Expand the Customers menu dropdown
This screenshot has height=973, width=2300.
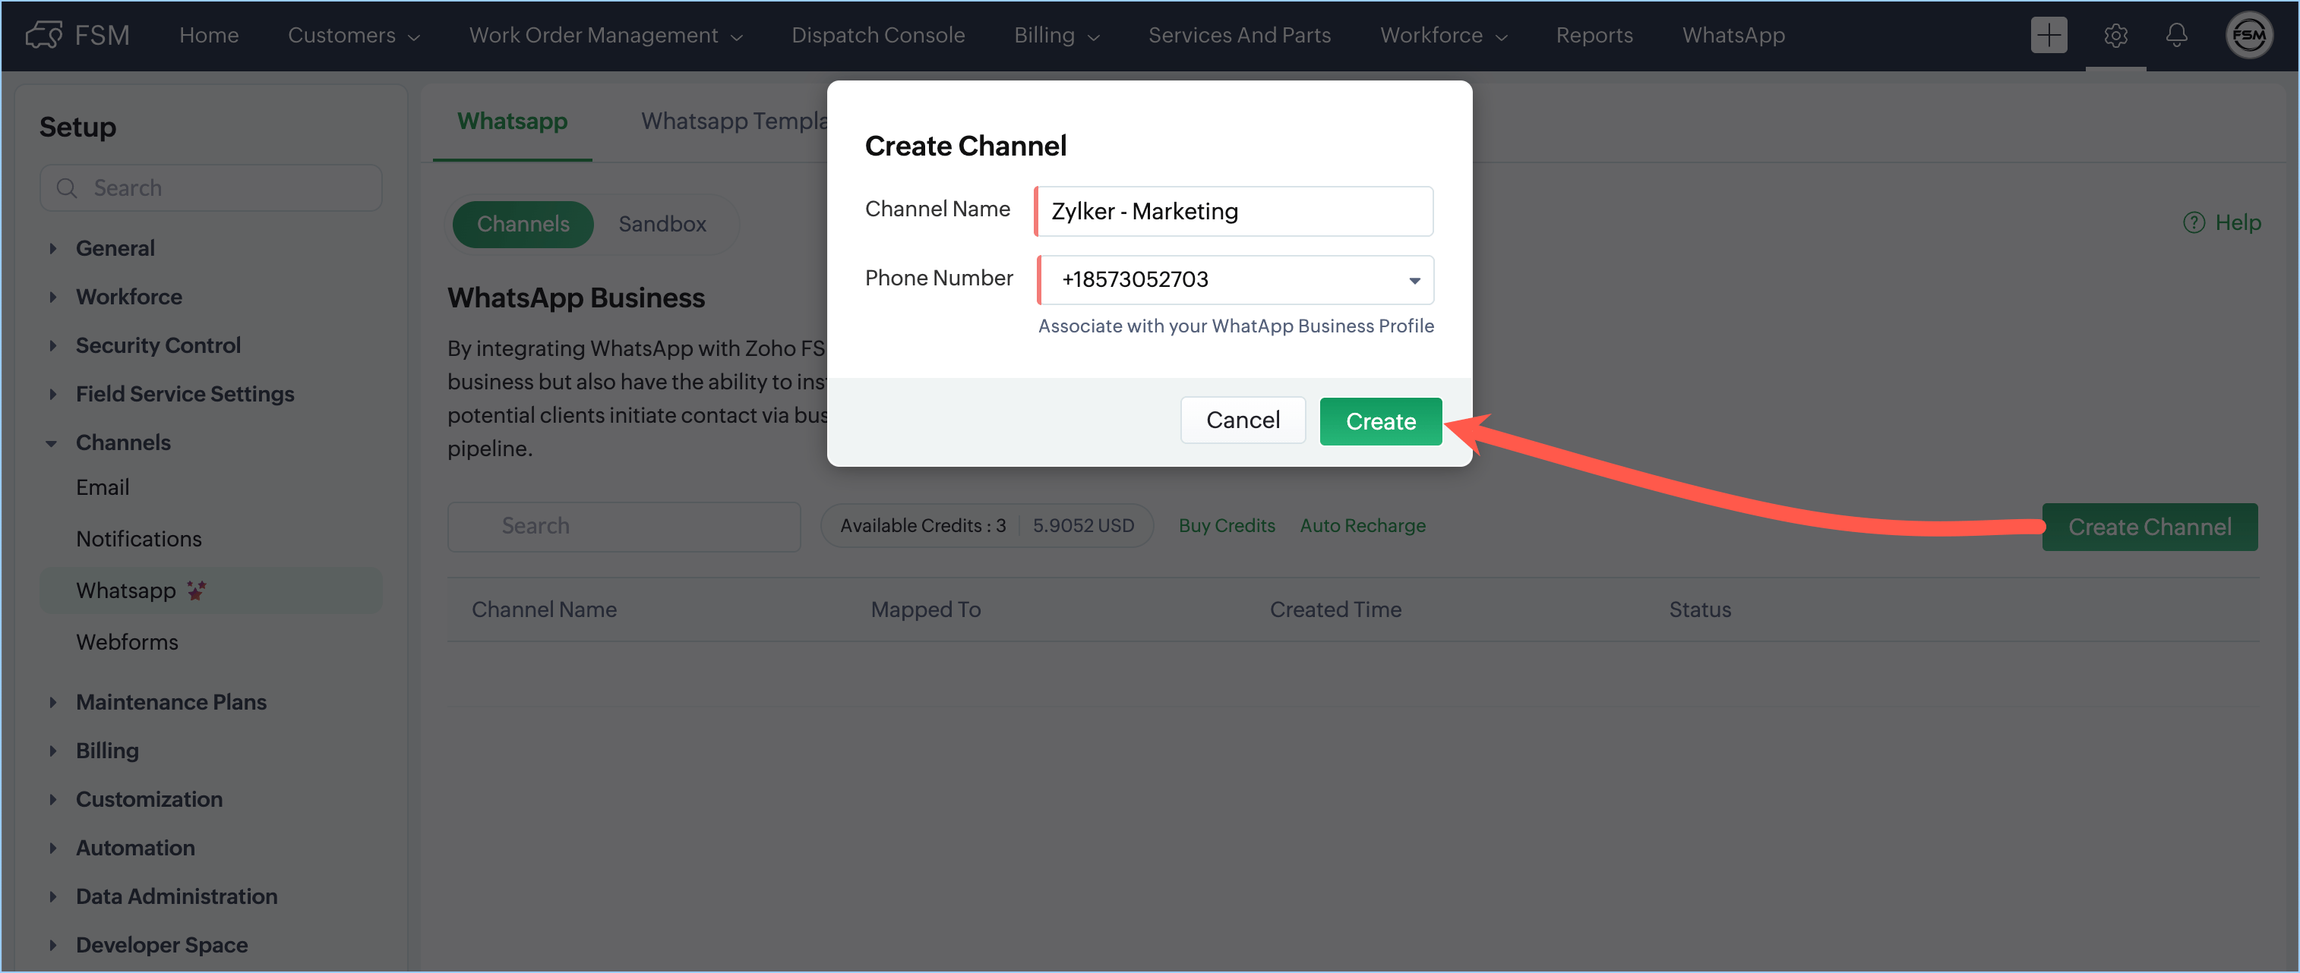point(353,35)
